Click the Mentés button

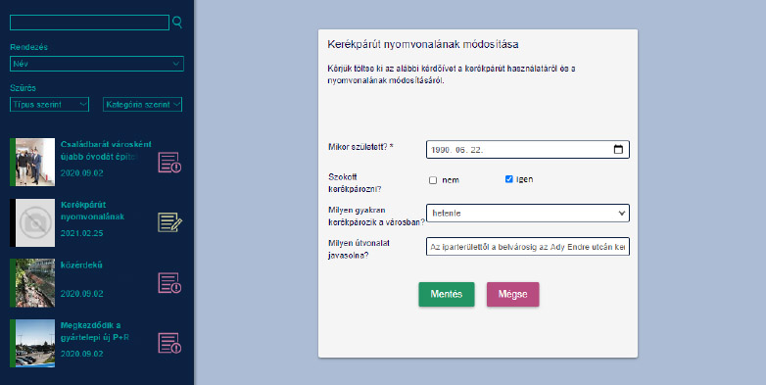(447, 294)
